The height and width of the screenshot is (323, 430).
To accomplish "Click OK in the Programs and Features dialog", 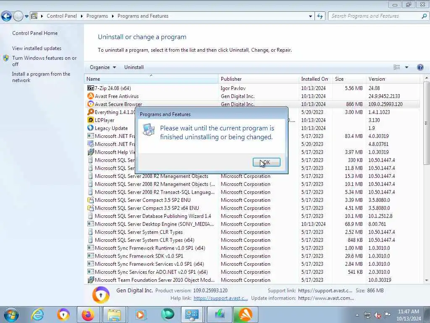I will (267, 162).
